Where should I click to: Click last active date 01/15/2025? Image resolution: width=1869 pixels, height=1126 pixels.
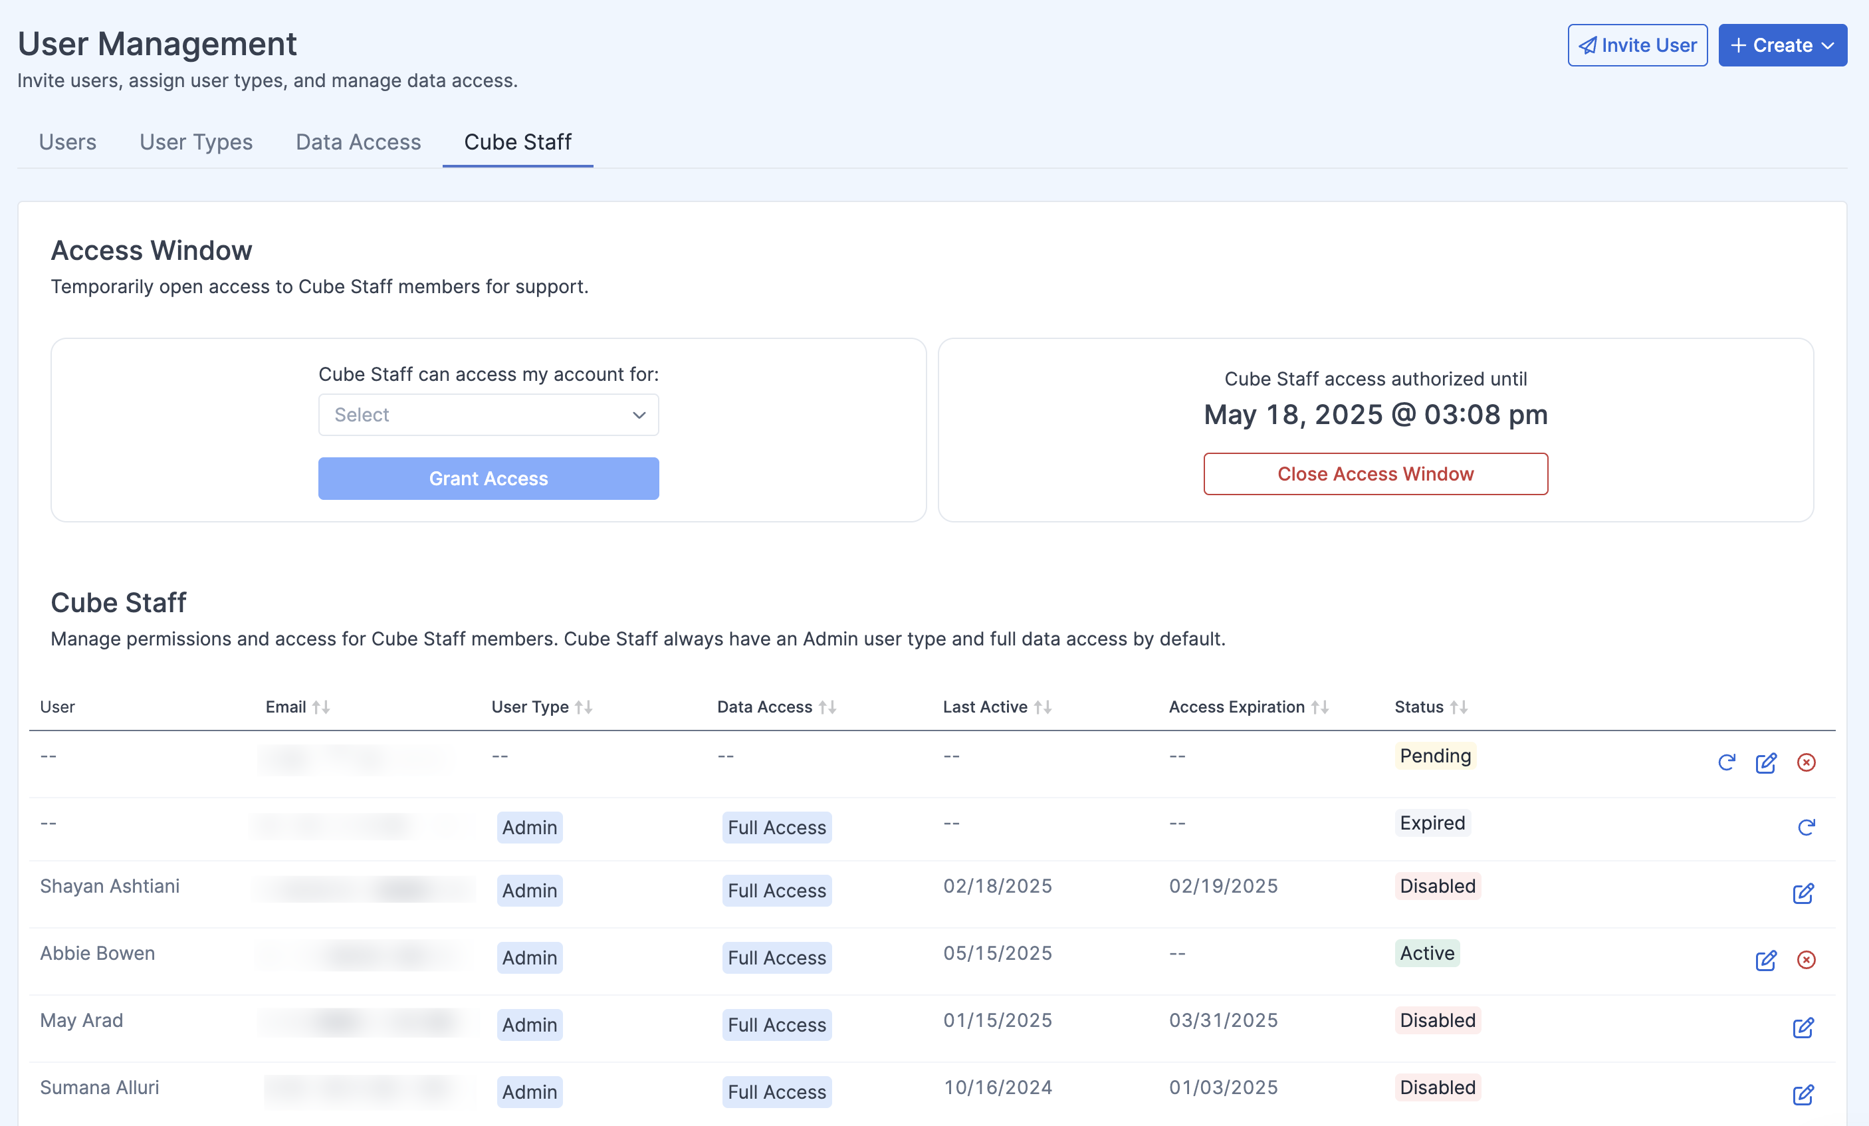[998, 1020]
